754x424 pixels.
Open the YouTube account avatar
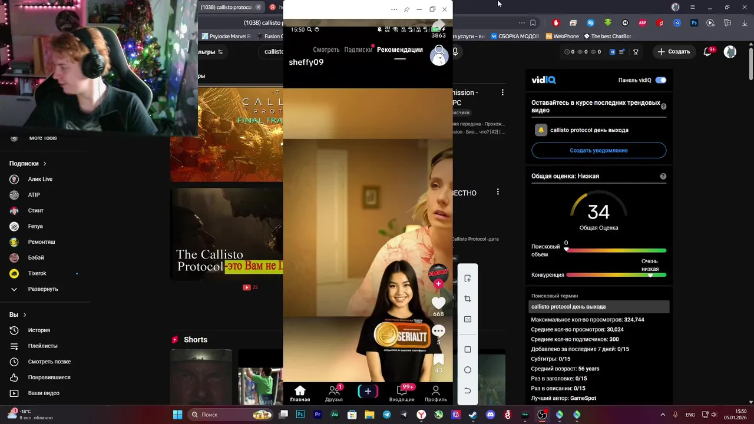pyautogui.click(x=730, y=52)
